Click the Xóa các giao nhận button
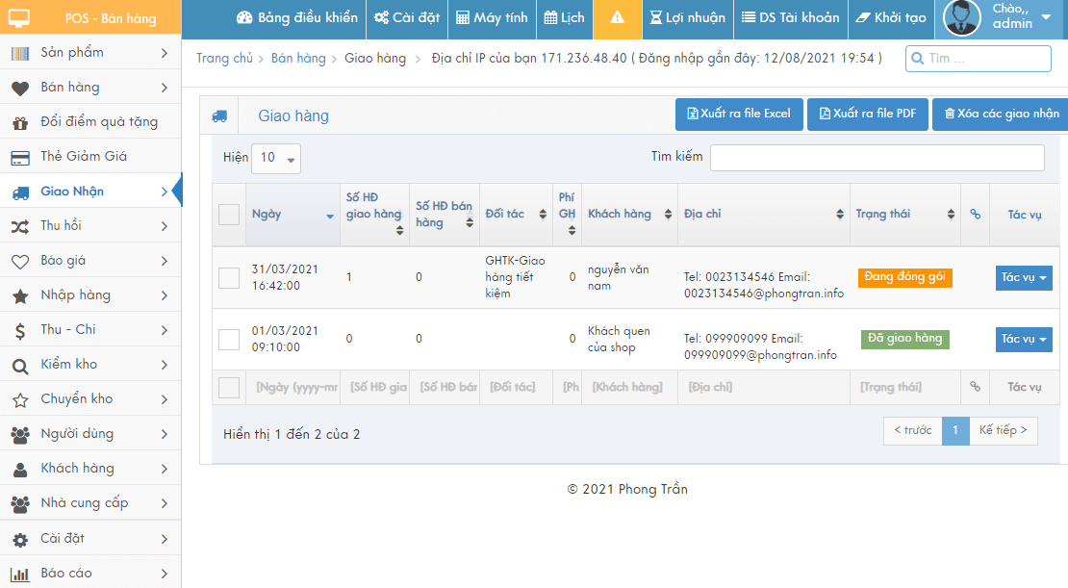1068x588 pixels. click(x=1001, y=115)
